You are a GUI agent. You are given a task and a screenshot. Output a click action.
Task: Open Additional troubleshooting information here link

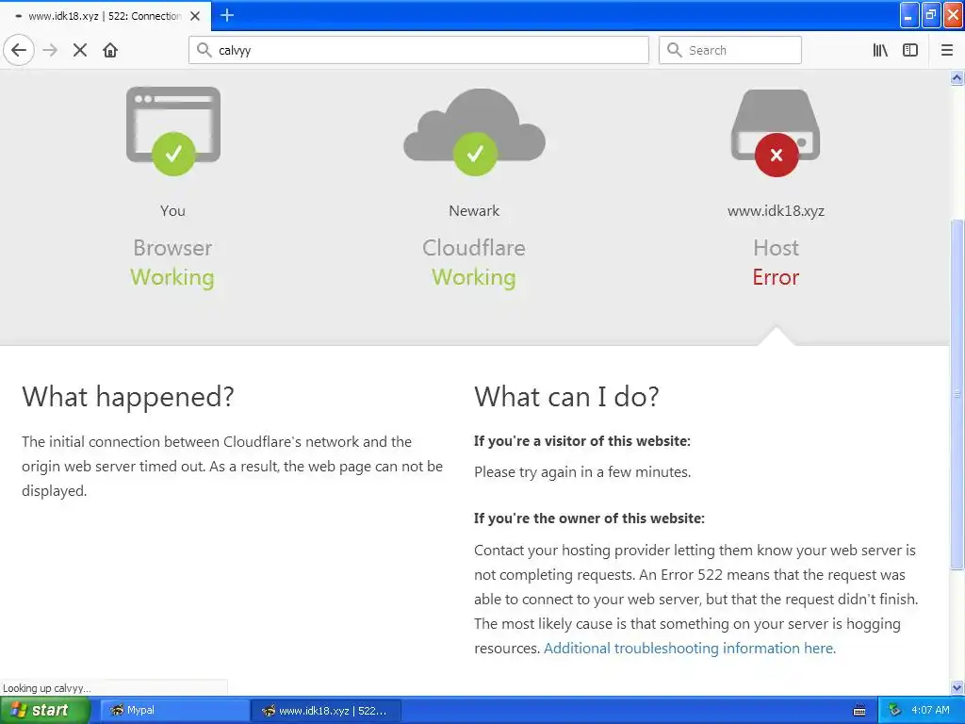pyautogui.click(x=689, y=649)
